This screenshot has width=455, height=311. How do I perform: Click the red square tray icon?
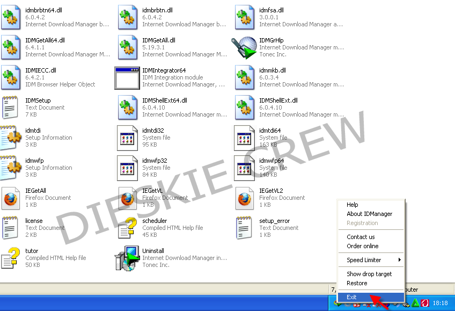425,303
